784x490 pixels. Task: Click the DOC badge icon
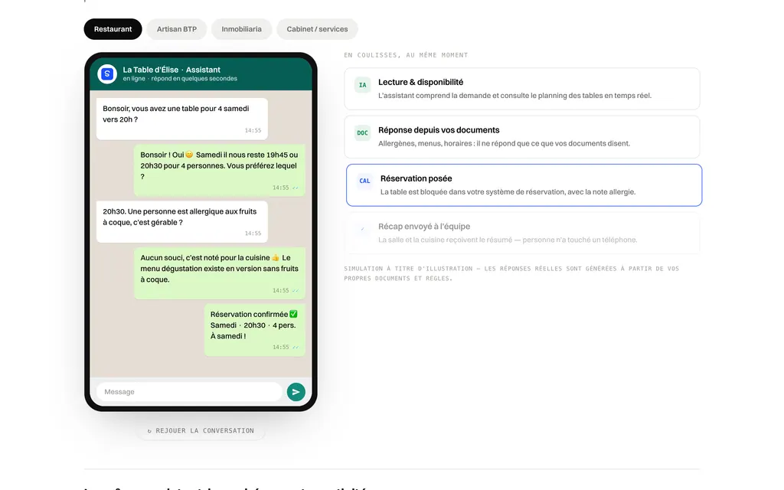coord(362,133)
